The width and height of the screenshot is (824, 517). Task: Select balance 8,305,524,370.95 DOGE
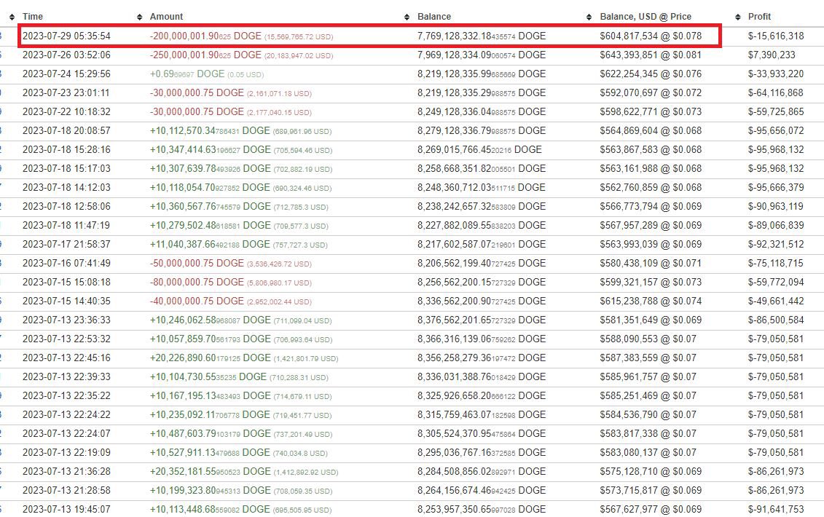pyautogui.click(x=482, y=433)
